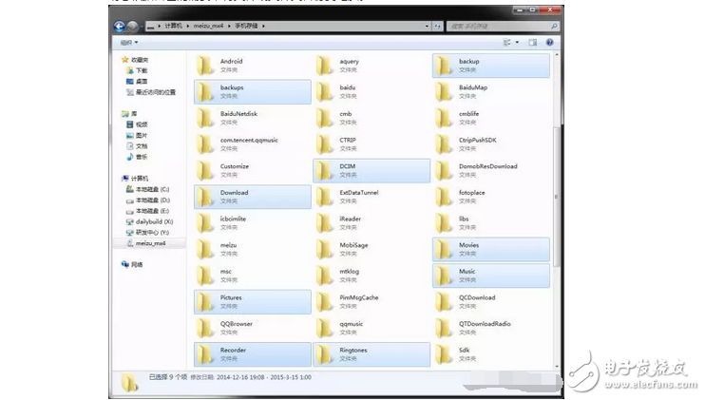Select meizu_mx4 device in navigation pane

[x=150, y=243]
